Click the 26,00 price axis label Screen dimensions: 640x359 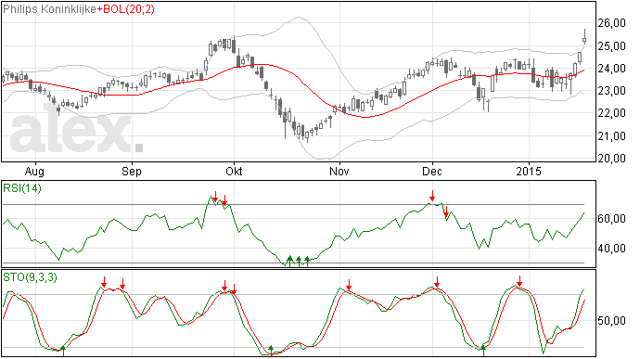pyautogui.click(x=611, y=23)
